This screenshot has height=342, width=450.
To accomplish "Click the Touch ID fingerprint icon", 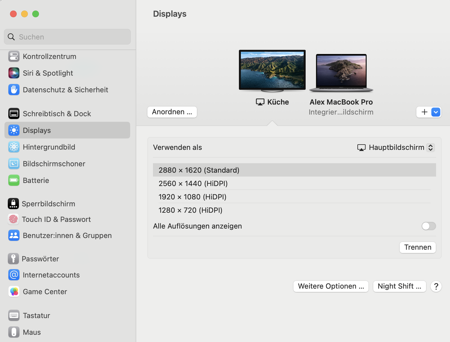I will pos(13,219).
